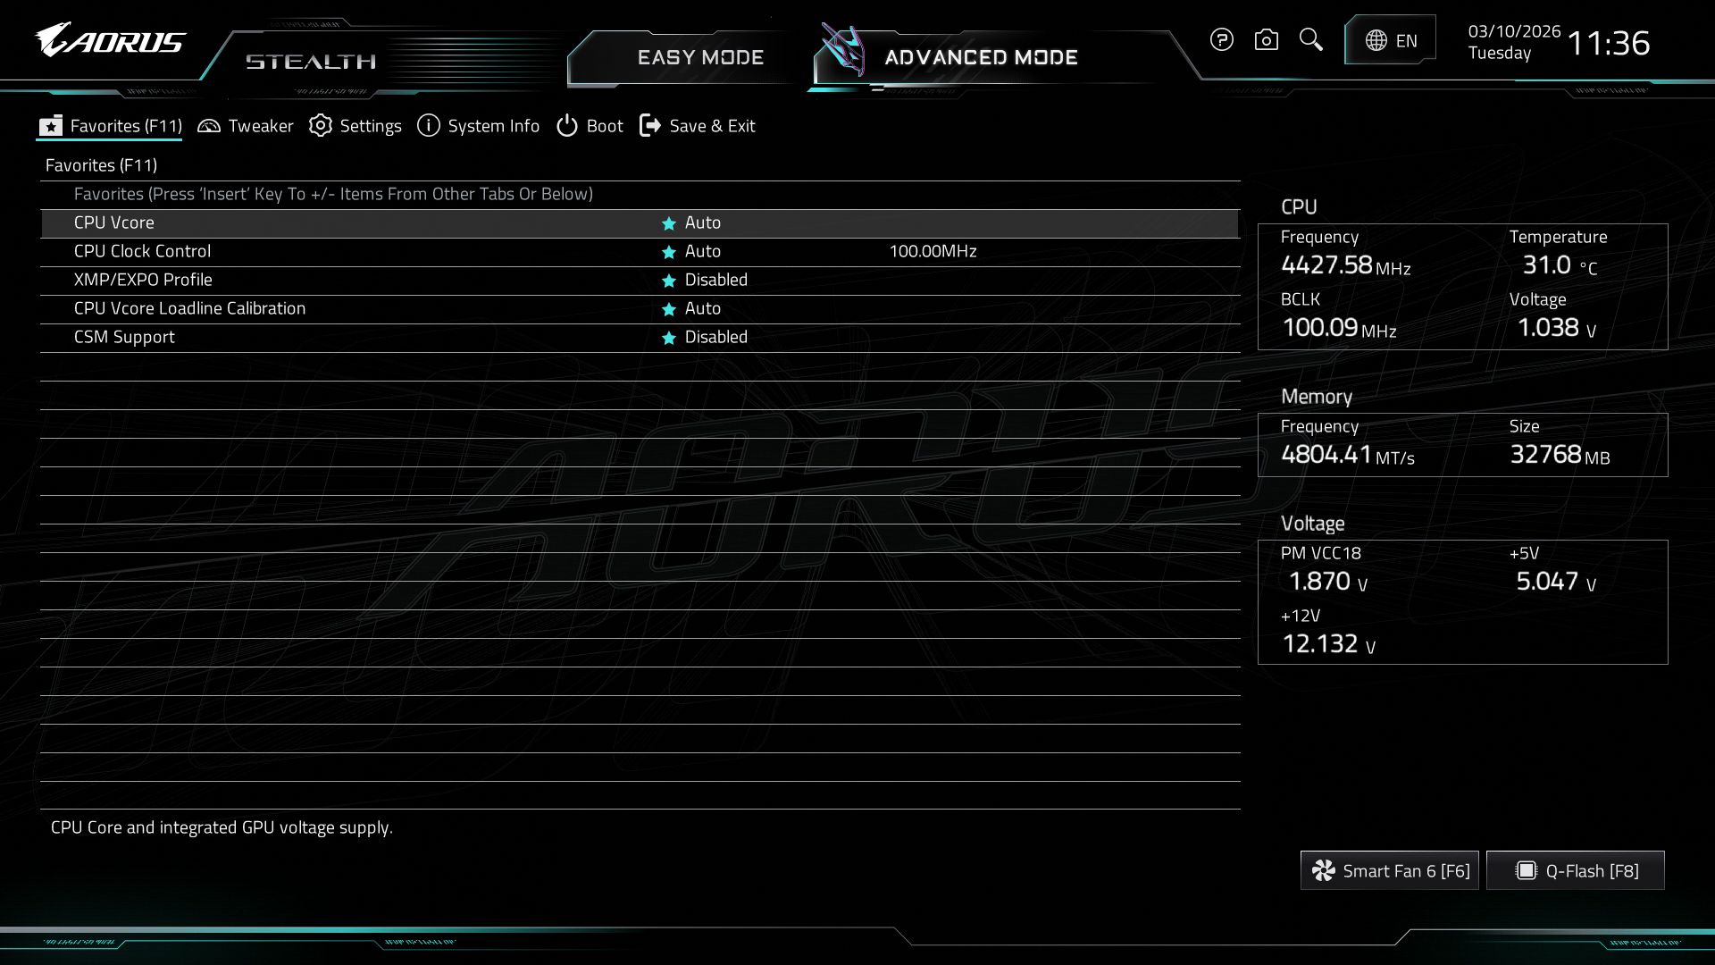Switch to Easy Mode
Screen dimensions: 1715x965
tap(700, 56)
